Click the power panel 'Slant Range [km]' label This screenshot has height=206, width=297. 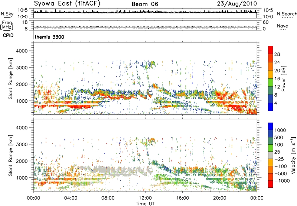[10, 78]
